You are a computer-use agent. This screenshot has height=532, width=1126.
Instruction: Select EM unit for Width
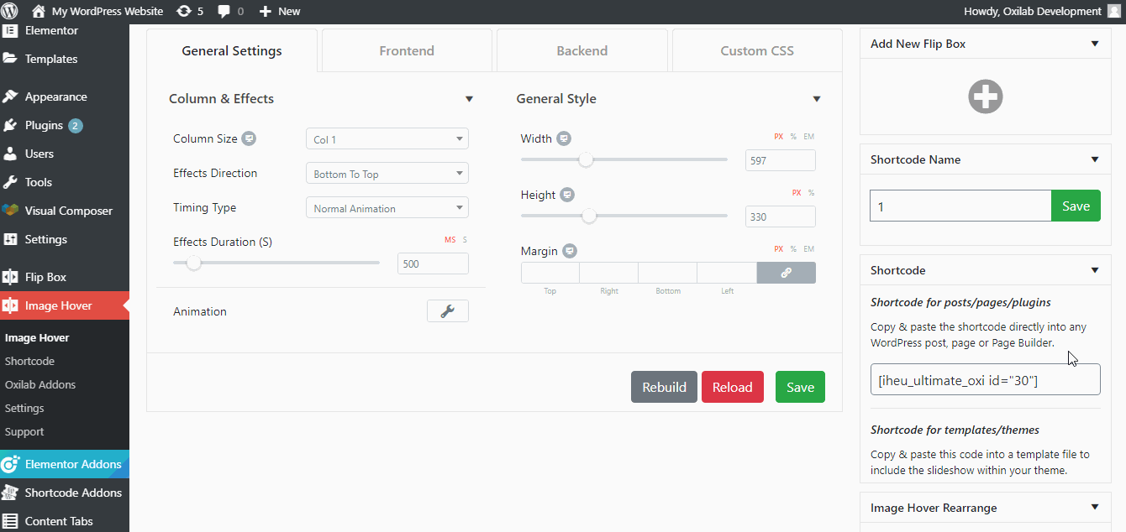(x=809, y=137)
